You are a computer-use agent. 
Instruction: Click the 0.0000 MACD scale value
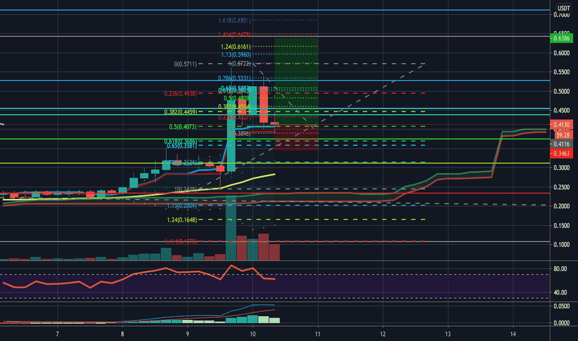pos(561,323)
